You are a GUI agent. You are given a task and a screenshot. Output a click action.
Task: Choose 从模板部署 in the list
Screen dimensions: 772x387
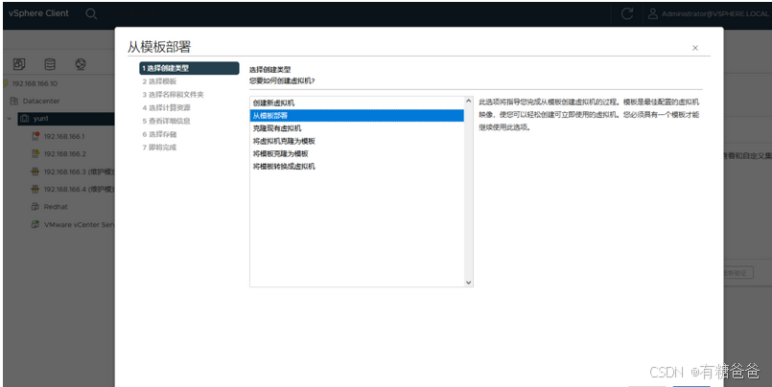tap(357, 116)
